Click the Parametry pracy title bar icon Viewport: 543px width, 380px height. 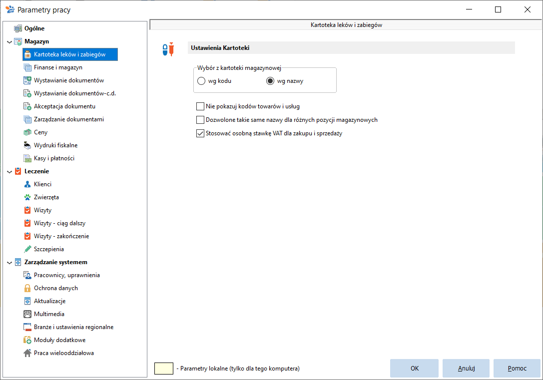[x=10, y=9]
